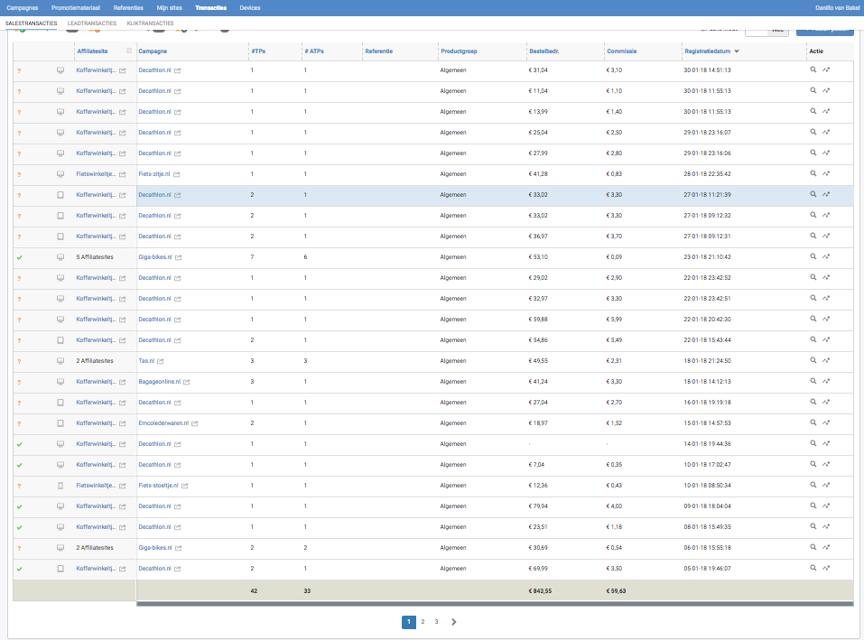This screenshot has width=864, height=640.
Task: Click chart icon for the Tas.nl transaction
Action: (826, 360)
